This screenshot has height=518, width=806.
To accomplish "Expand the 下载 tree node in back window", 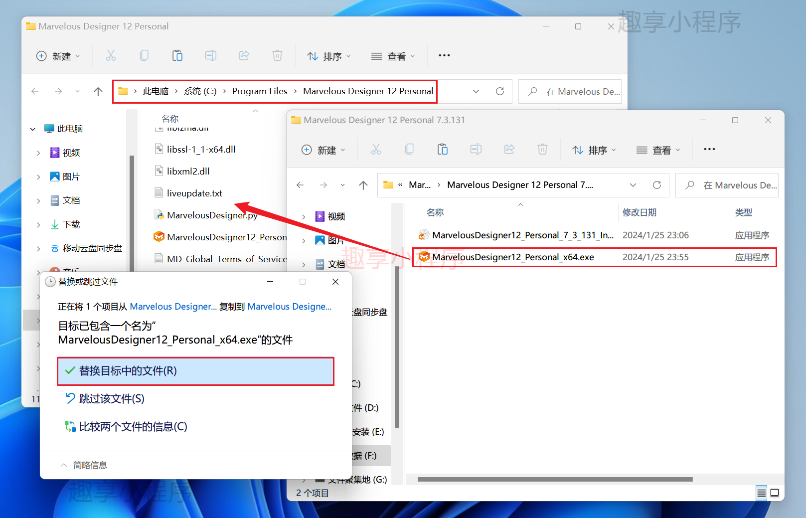I will [x=38, y=225].
